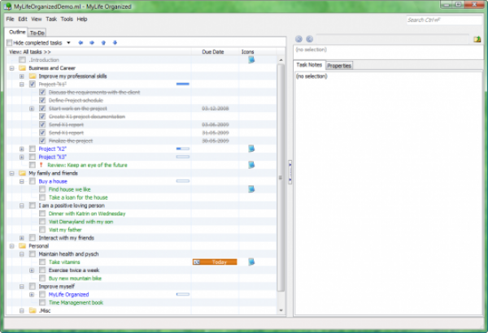488x333 pixels.
Task: Mark Take vitamins task as completed
Action: point(42,262)
